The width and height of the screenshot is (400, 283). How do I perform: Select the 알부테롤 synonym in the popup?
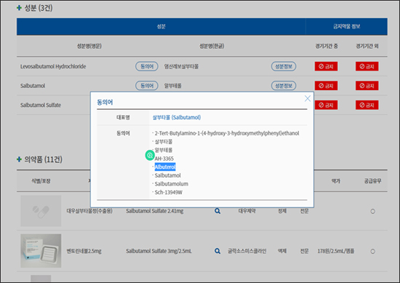pos(164,150)
